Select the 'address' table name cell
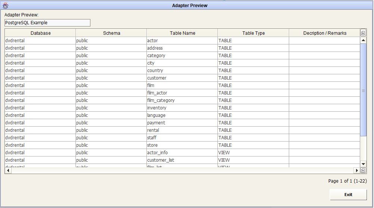The image size is (374, 208). point(182,48)
